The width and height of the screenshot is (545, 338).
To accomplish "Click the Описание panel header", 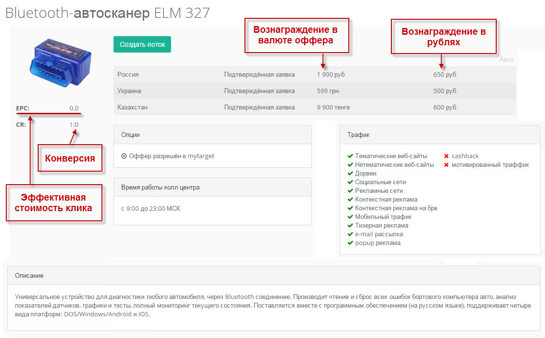I will 273,275.
